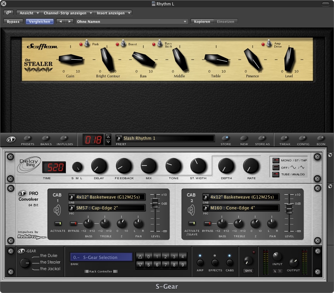The height and width of the screenshot is (293, 334).
Task: Select the Jackal amp model
Action: (50, 269)
